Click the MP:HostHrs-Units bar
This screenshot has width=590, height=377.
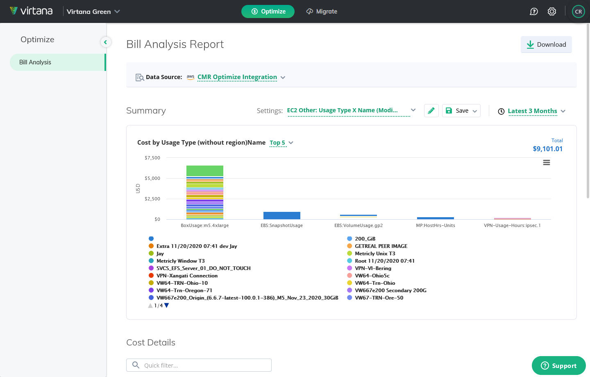pyautogui.click(x=436, y=218)
